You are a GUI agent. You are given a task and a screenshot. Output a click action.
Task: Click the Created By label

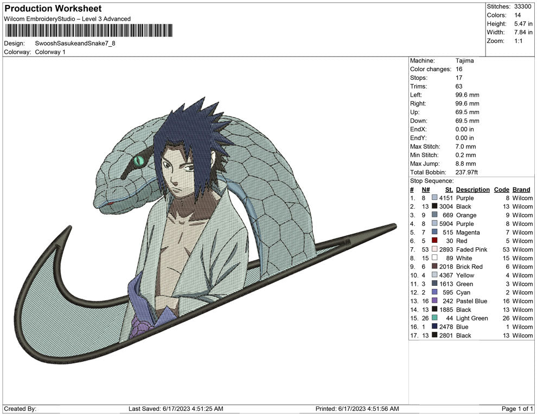click(20, 409)
